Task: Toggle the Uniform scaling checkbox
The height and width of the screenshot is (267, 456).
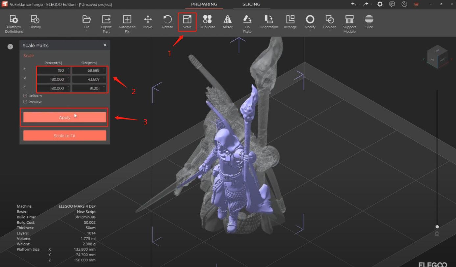Action: click(25, 96)
